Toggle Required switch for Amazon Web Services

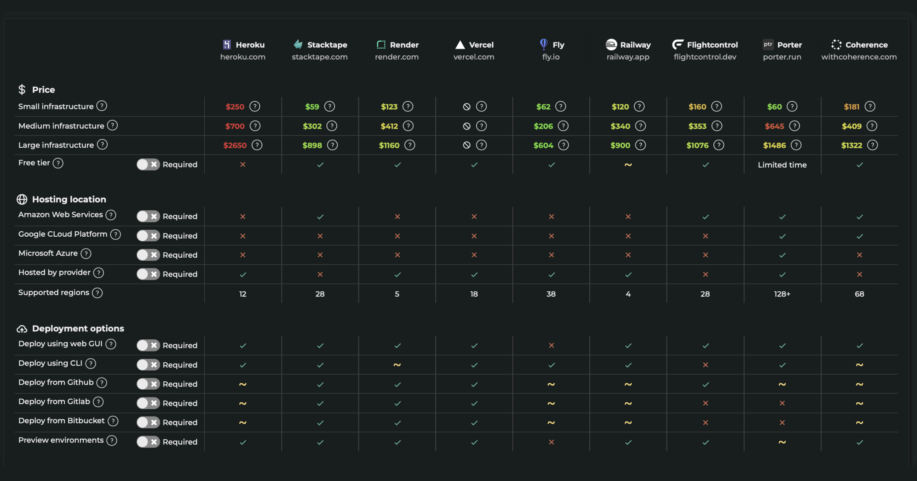pyautogui.click(x=148, y=216)
